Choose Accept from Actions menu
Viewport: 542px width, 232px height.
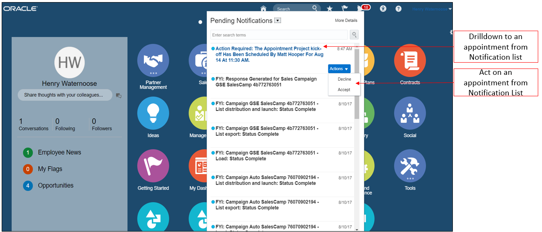click(x=344, y=90)
